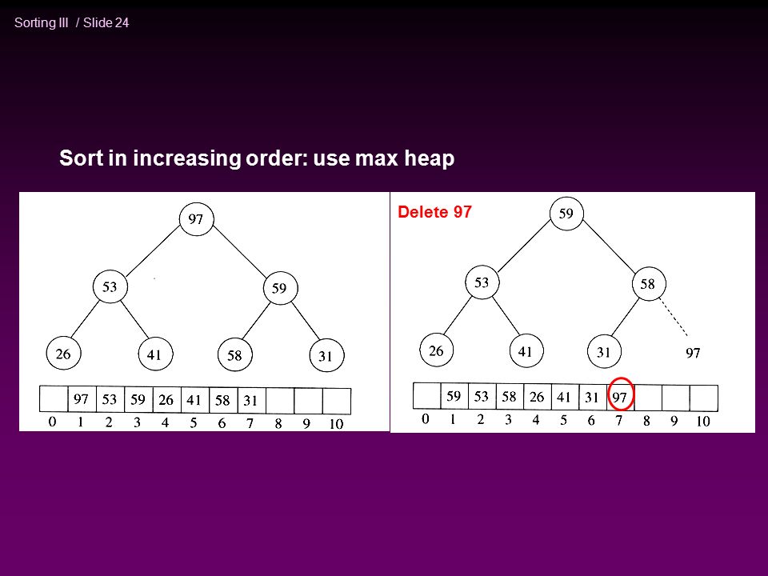
Task: Click the 'Sorting III / Slide 24' header text
Action: 71,22
